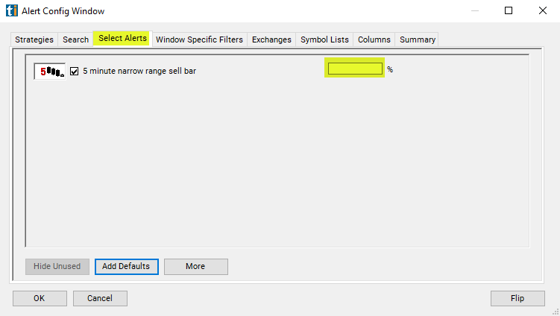Screen dimensions: 560x316
Task: Go to the Columns tab
Action: [374, 39]
